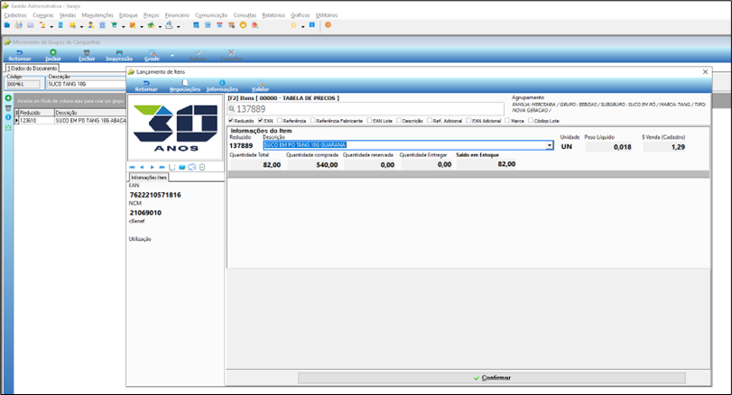Enable the Referência checkbox
The height and width of the screenshot is (395, 732).
coord(280,120)
